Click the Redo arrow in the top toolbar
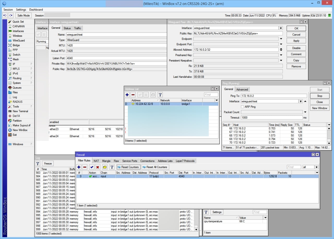This screenshot has width=334, height=239. point(11,16)
